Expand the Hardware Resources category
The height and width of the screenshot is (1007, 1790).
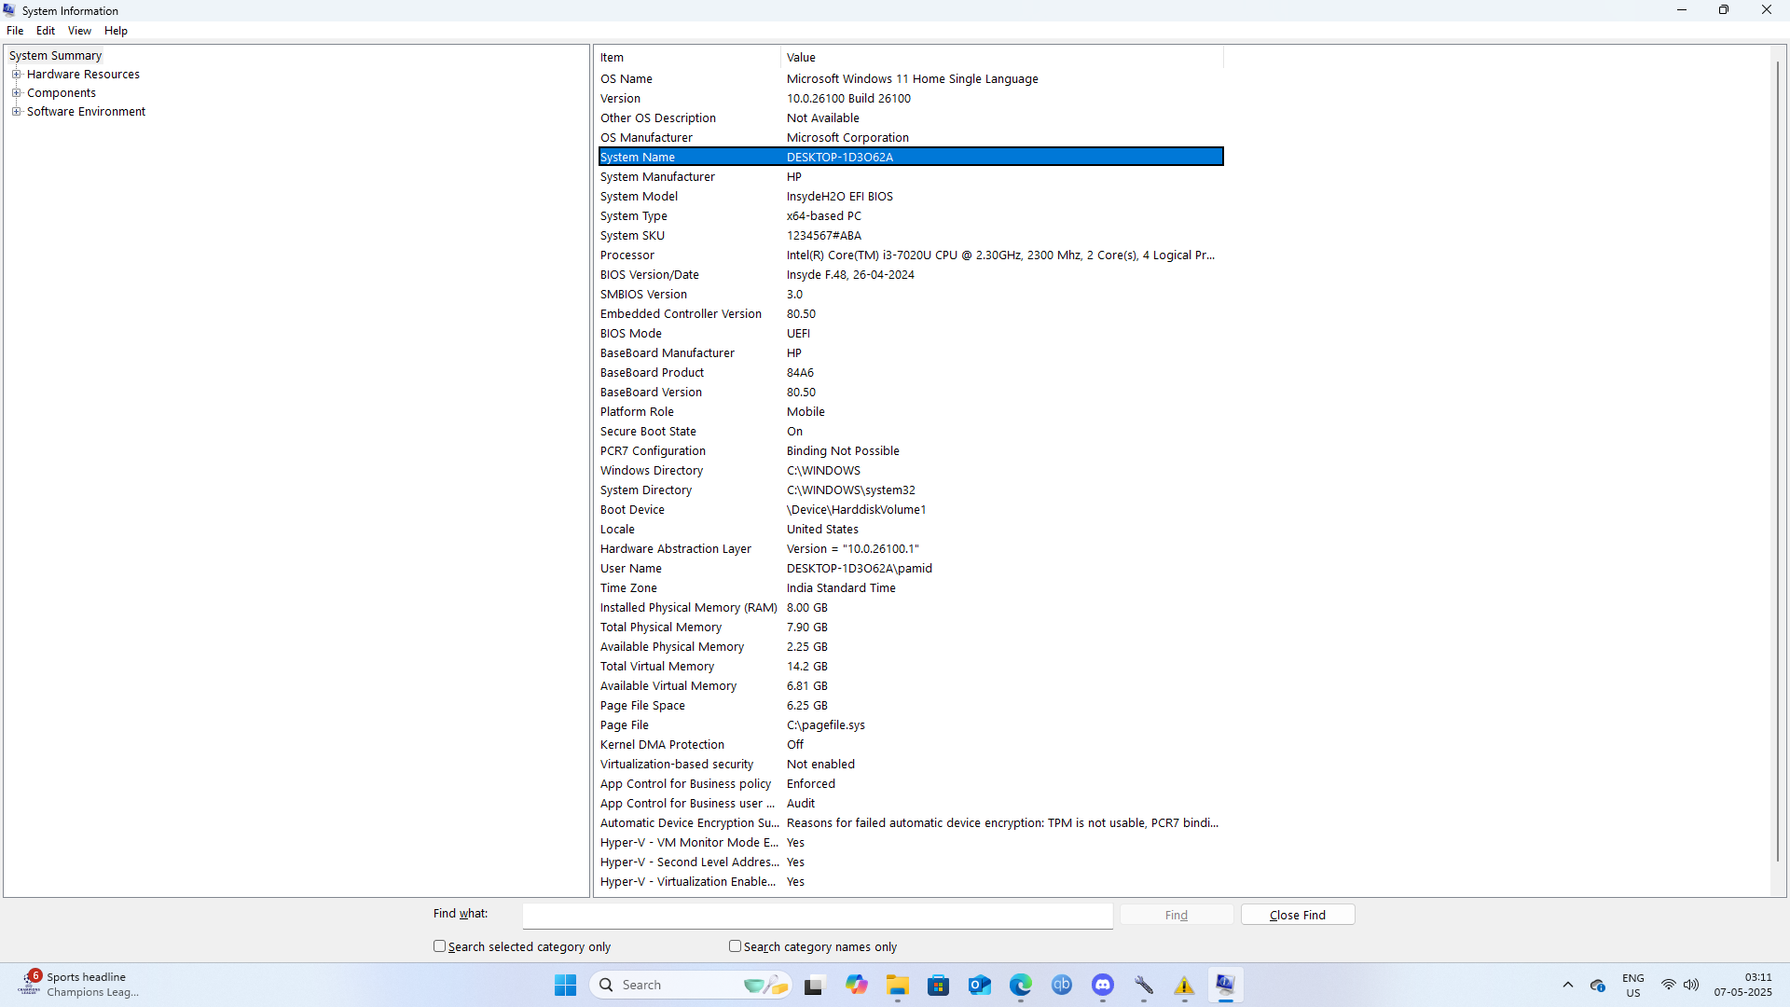17,74
